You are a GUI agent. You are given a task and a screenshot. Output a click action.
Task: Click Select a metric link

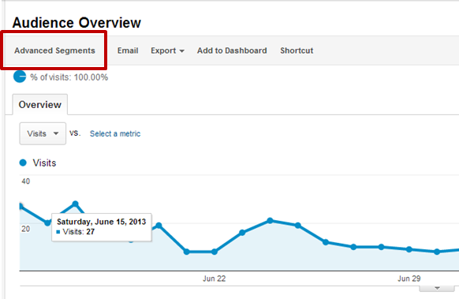point(115,133)
